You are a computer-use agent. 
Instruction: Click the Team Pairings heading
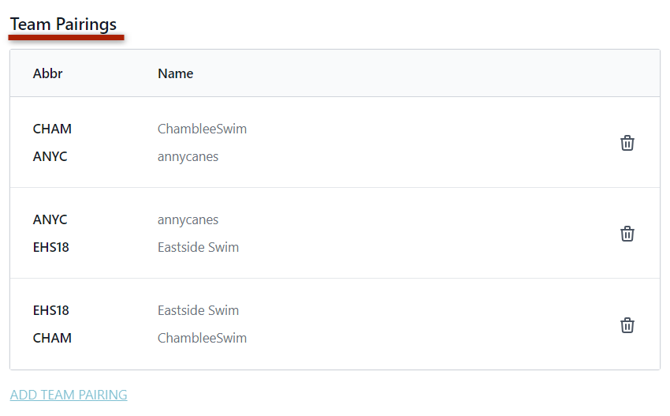click(63, 24)
